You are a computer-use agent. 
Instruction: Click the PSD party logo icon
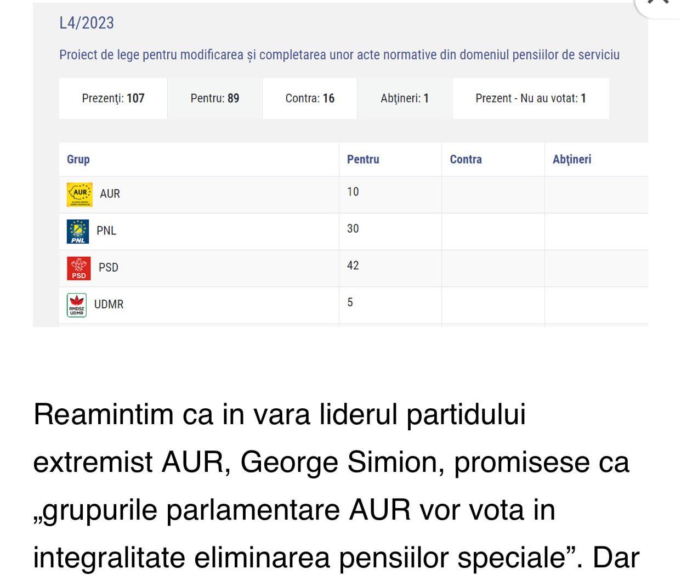click(x=79, y=268)
